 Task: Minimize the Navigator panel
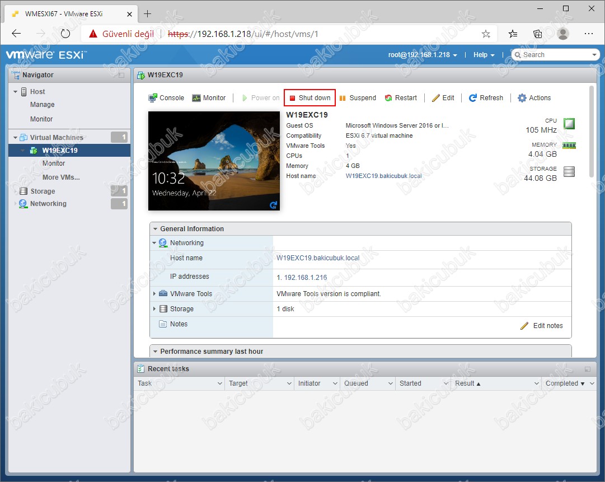tap(121, 75)
